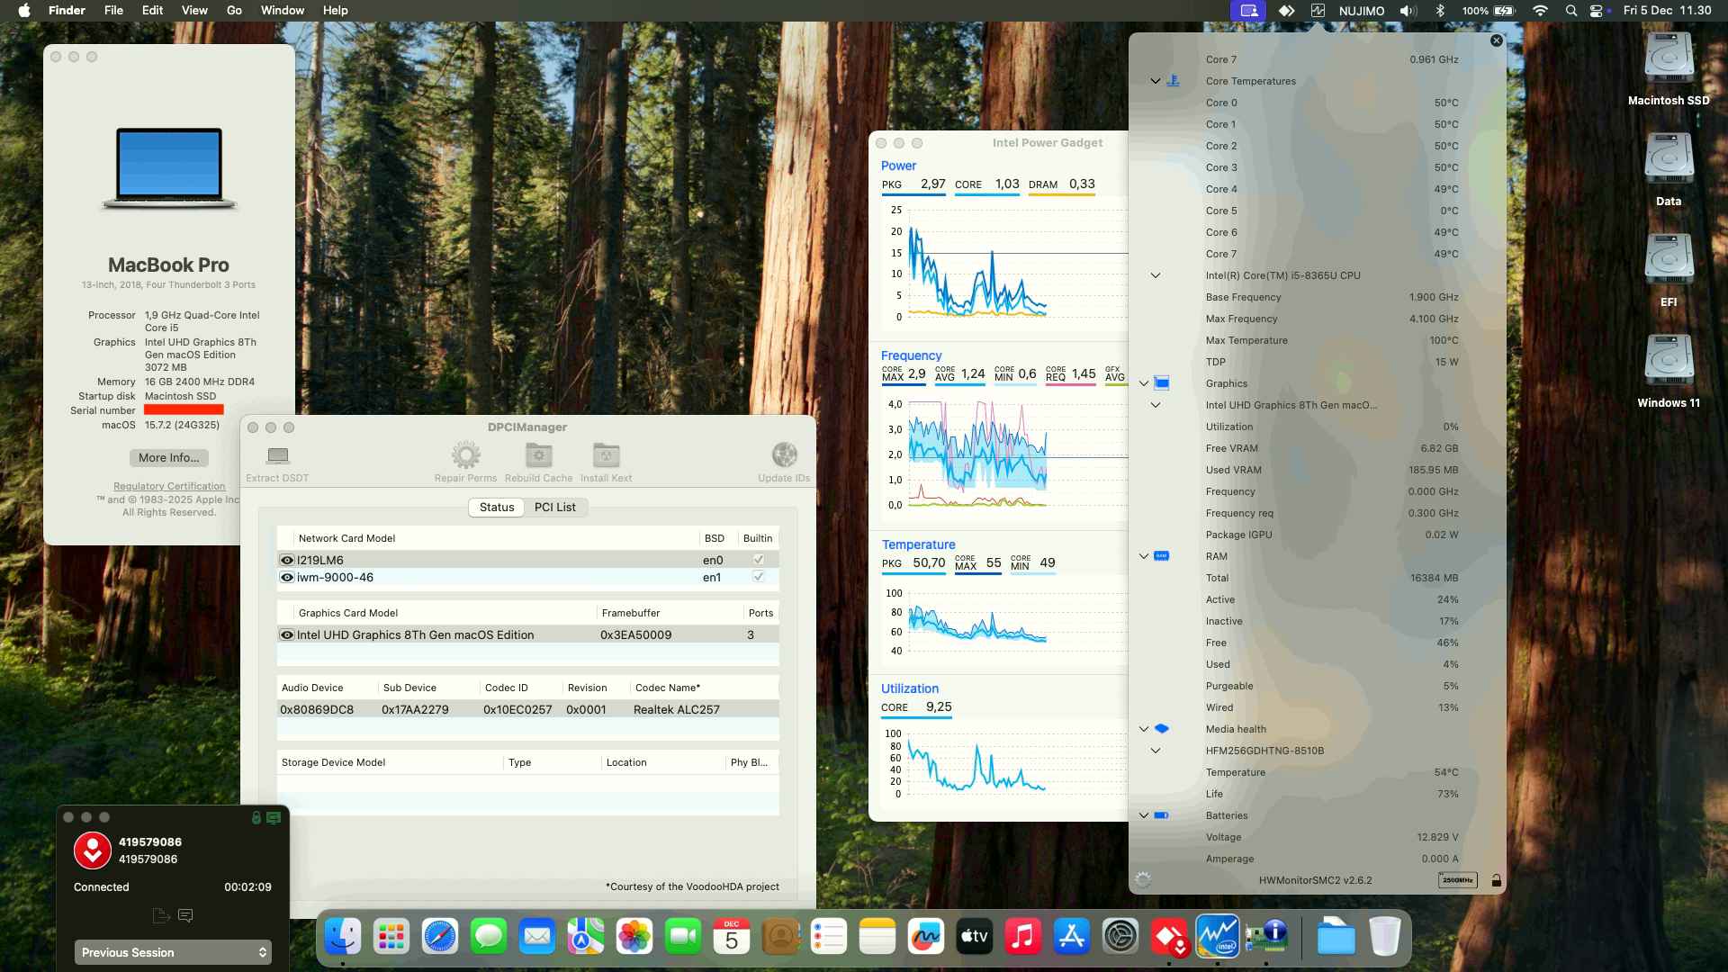Click the Extract DSDT icon in DPCIManager

tap(279, 455)
